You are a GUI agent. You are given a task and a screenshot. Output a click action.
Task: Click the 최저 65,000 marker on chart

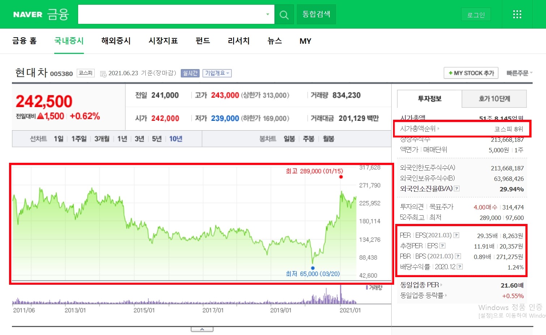[313, 268]
